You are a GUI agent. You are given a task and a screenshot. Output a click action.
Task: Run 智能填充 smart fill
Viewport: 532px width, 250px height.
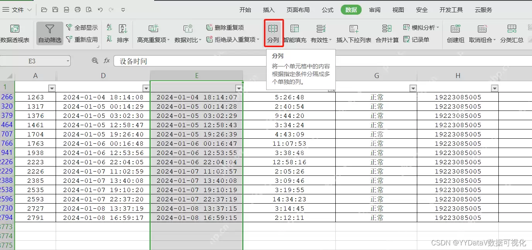click(295, 34)
